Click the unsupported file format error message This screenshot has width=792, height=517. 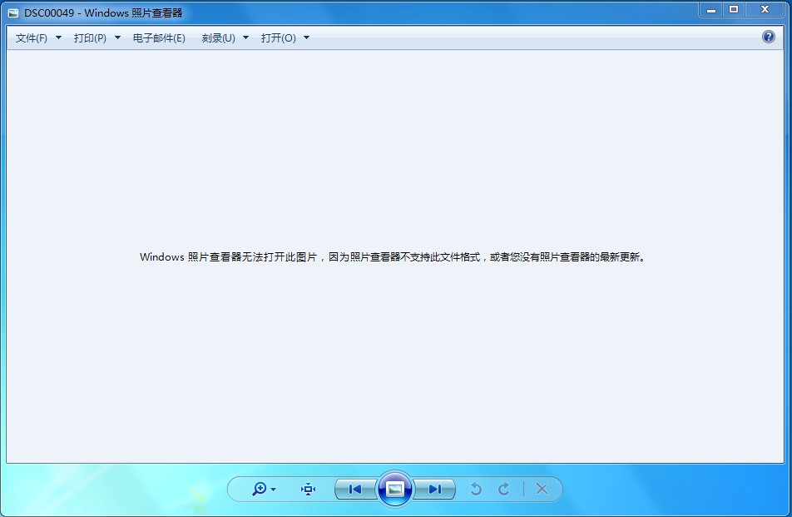pos(393,257)
